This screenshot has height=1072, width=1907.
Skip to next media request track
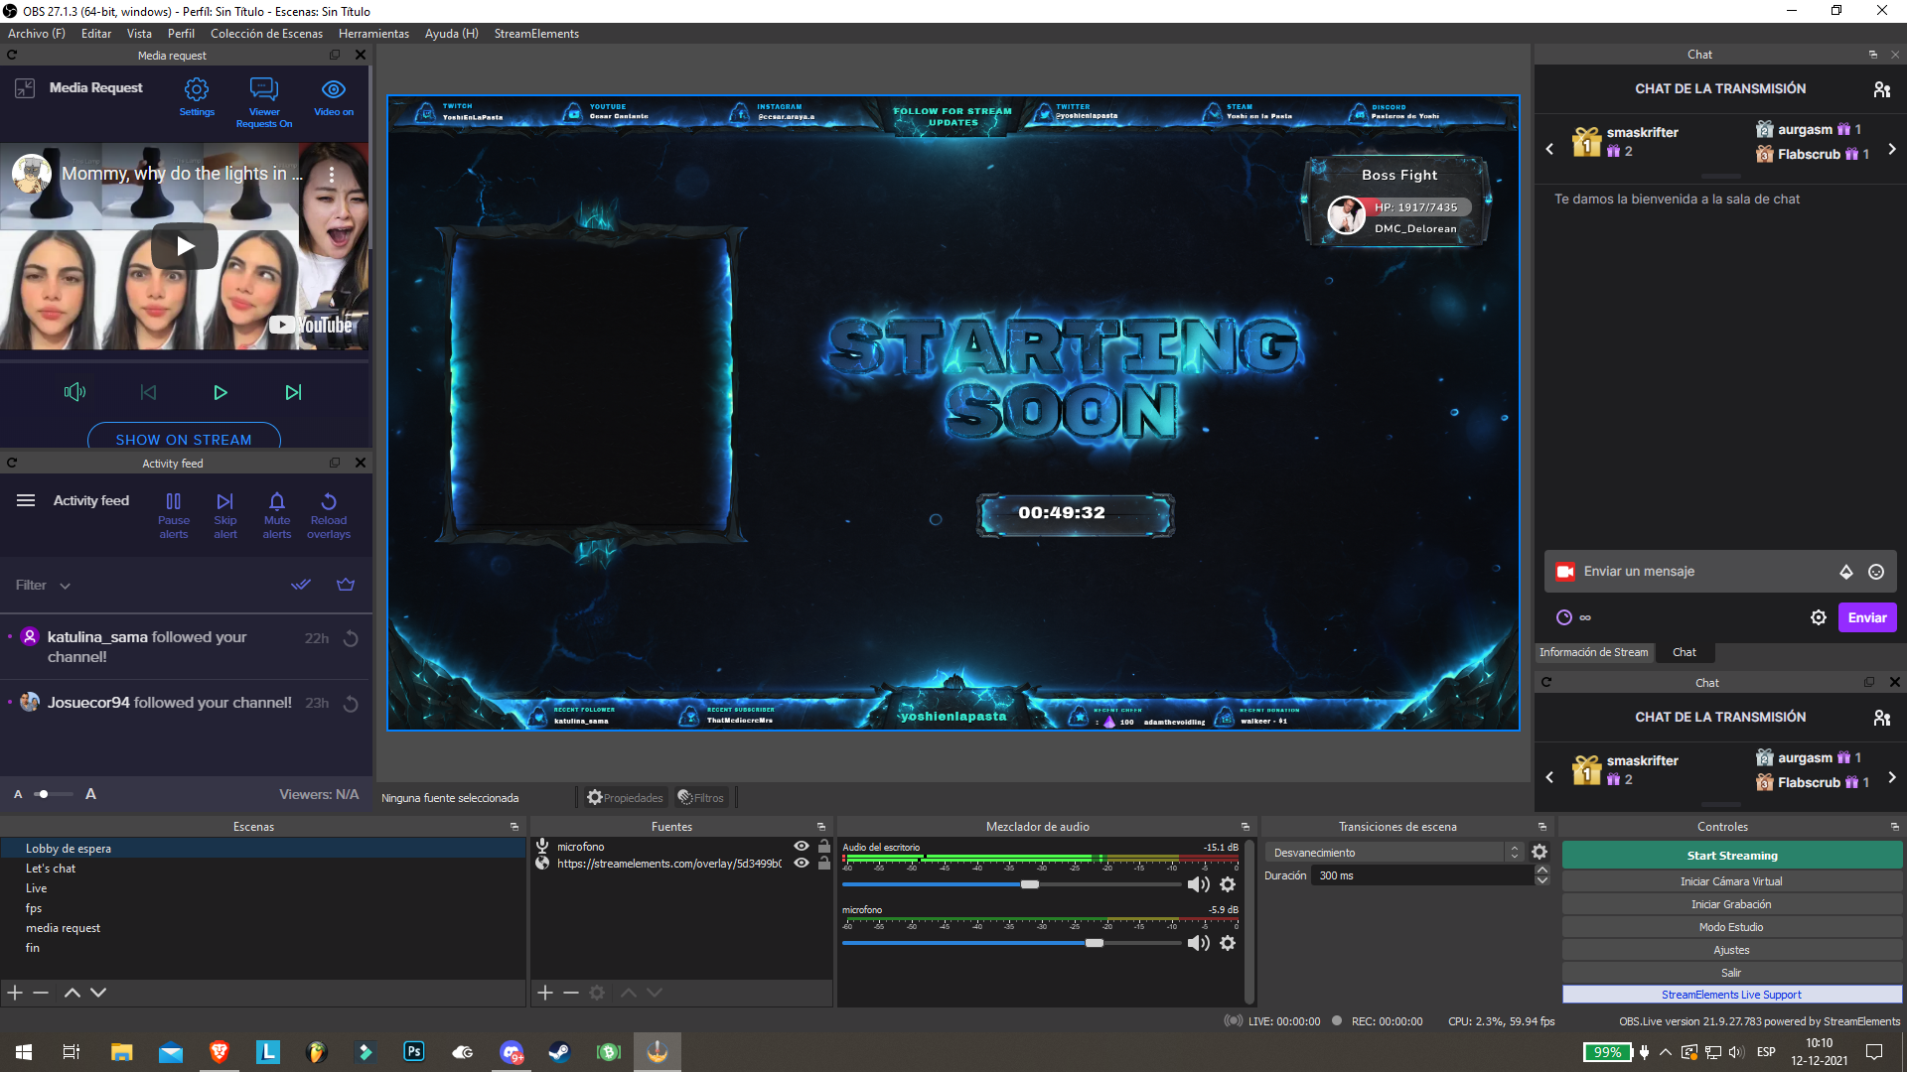(x=293, y=392)
